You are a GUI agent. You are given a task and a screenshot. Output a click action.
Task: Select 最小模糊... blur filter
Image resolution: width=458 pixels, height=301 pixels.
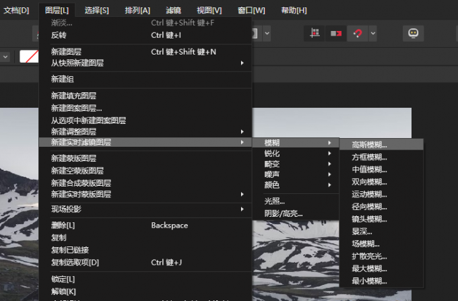(x=381, y=281)
